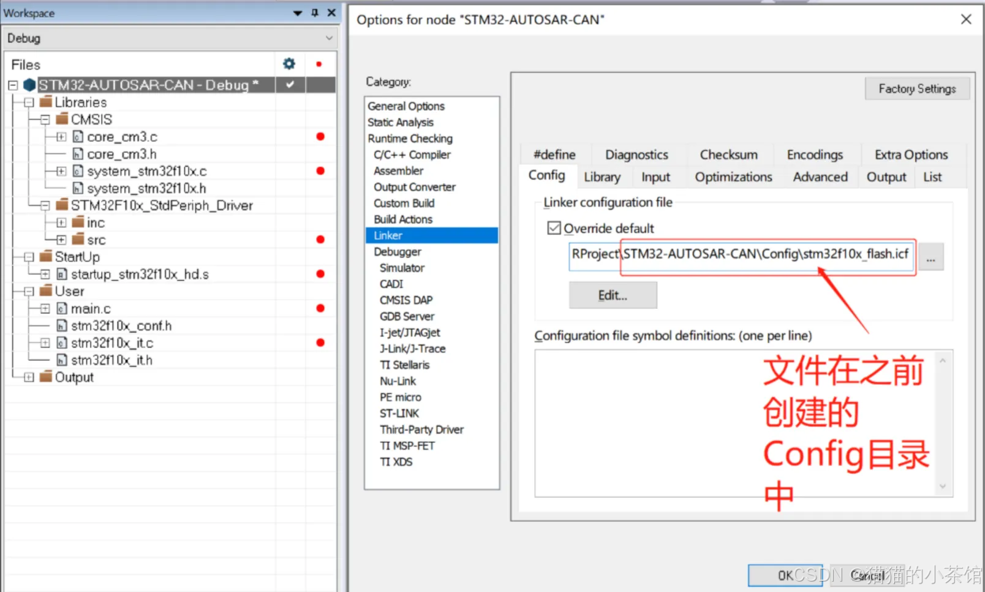Click the startup_stm32f10x_hd.s file icon
Viewport: 985px width, 592px height.
(x=62, y=274)
